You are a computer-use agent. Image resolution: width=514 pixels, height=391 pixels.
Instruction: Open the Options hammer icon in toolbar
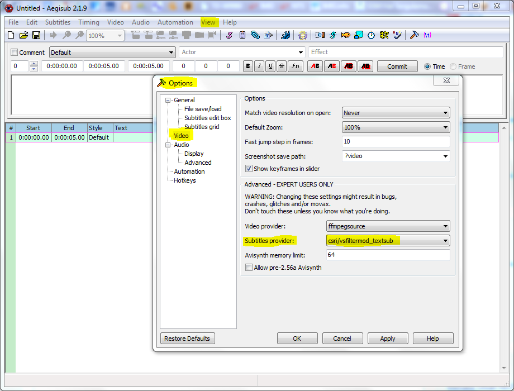click(x=414, y=35)
